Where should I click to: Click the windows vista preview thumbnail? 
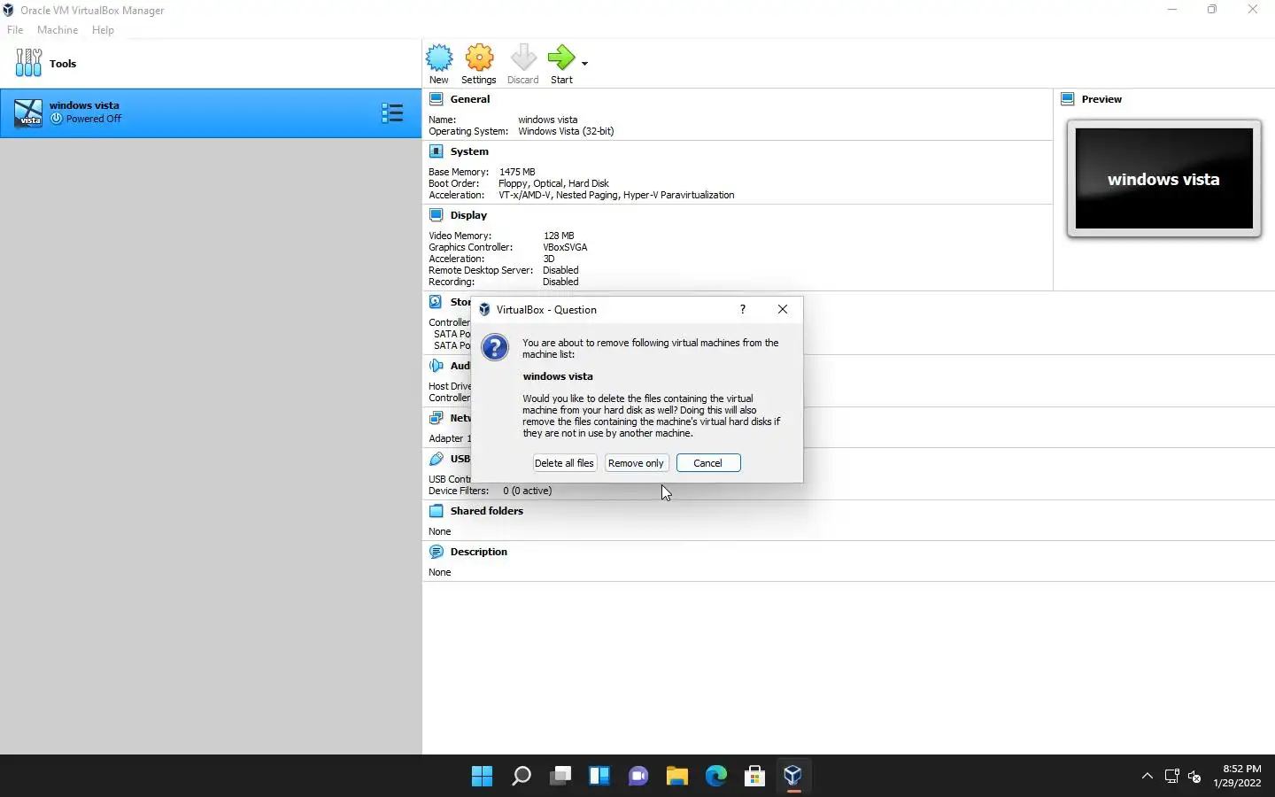click(1163, 179)
